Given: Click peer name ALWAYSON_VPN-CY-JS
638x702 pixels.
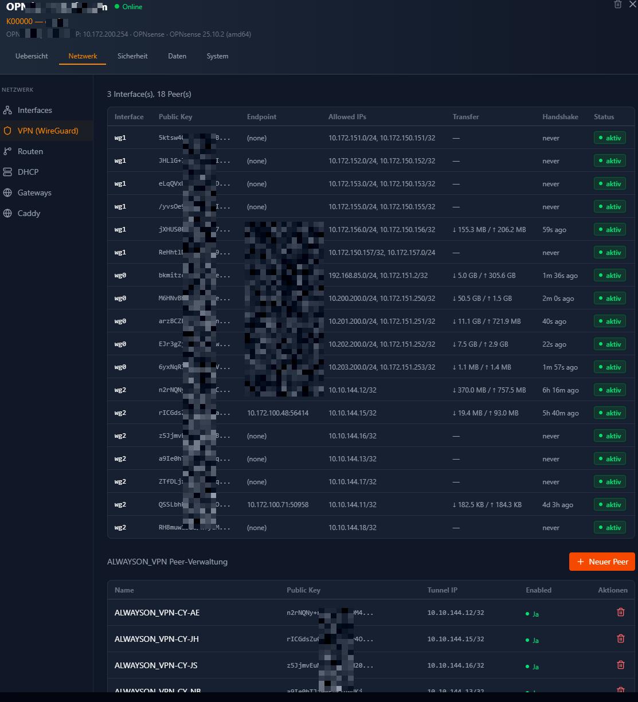Looking at the screenshot, I should [x=156, y=665].
